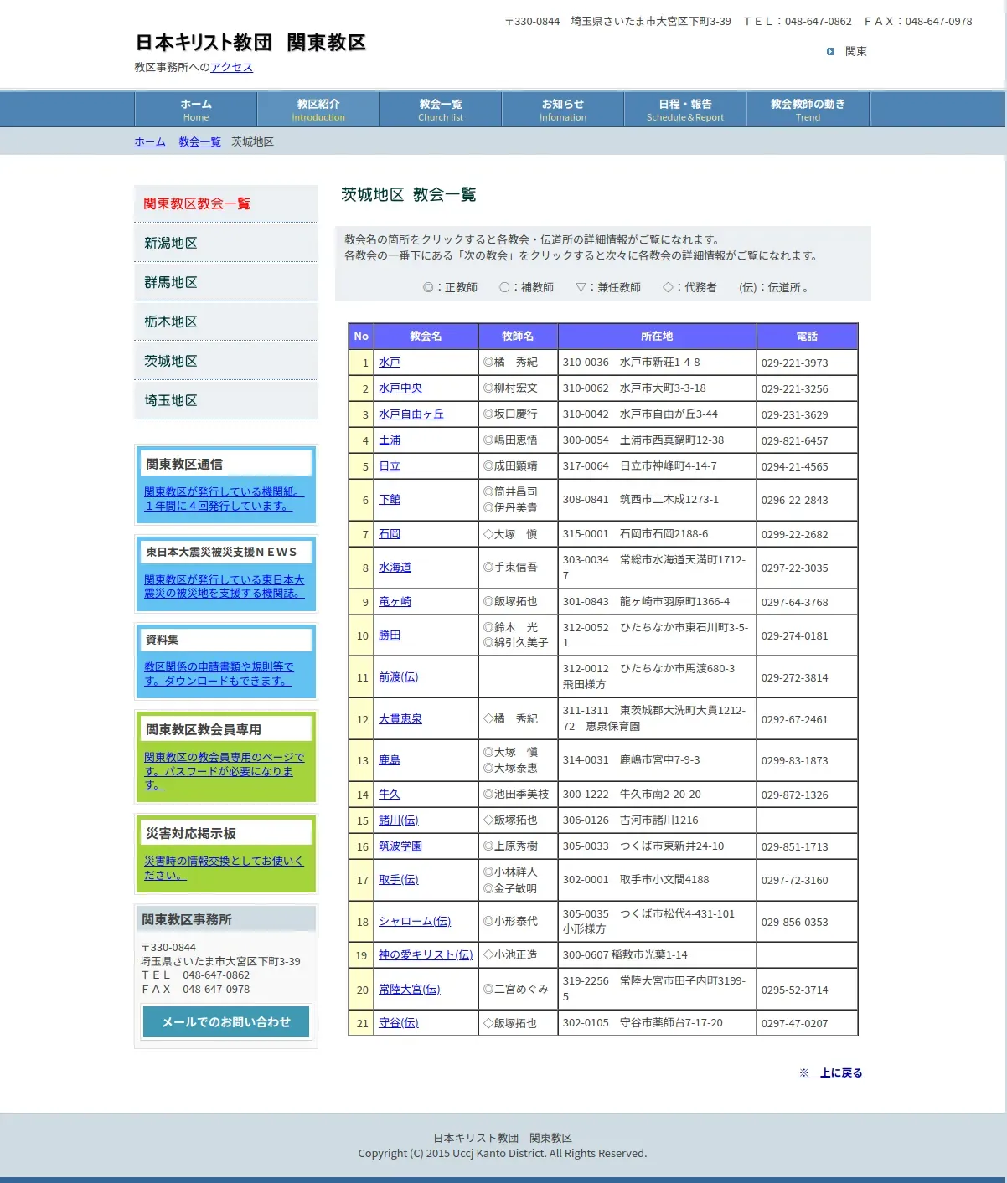The image size is (1007, 1183).
Task: Open the 資料集 download description link
Action: coord(219,674)
